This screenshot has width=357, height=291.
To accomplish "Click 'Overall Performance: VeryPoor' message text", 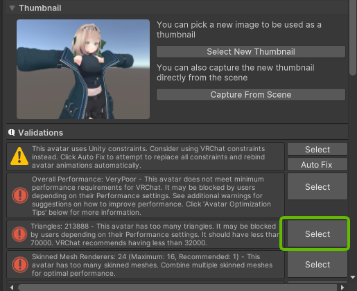I will point(151,195).
